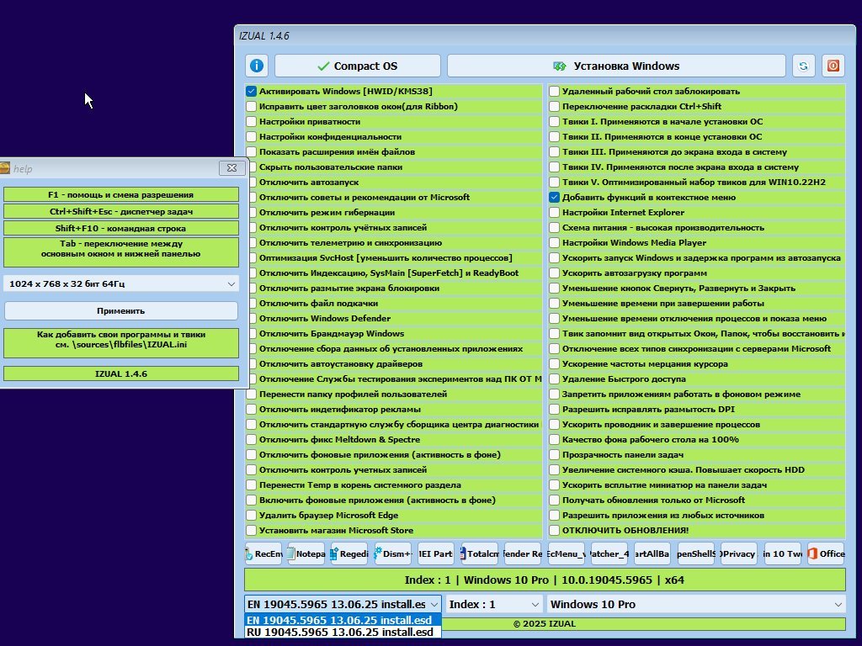
Task: Open the StartAllBack tool button
Action: (x=652, y=553)
